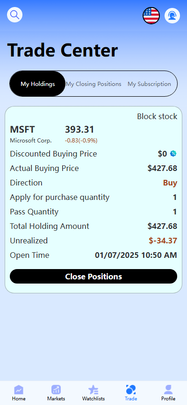The height and width of the screenshot is (405, 187).
Task: Click the Buy direction value
Action: pos(170,183)
